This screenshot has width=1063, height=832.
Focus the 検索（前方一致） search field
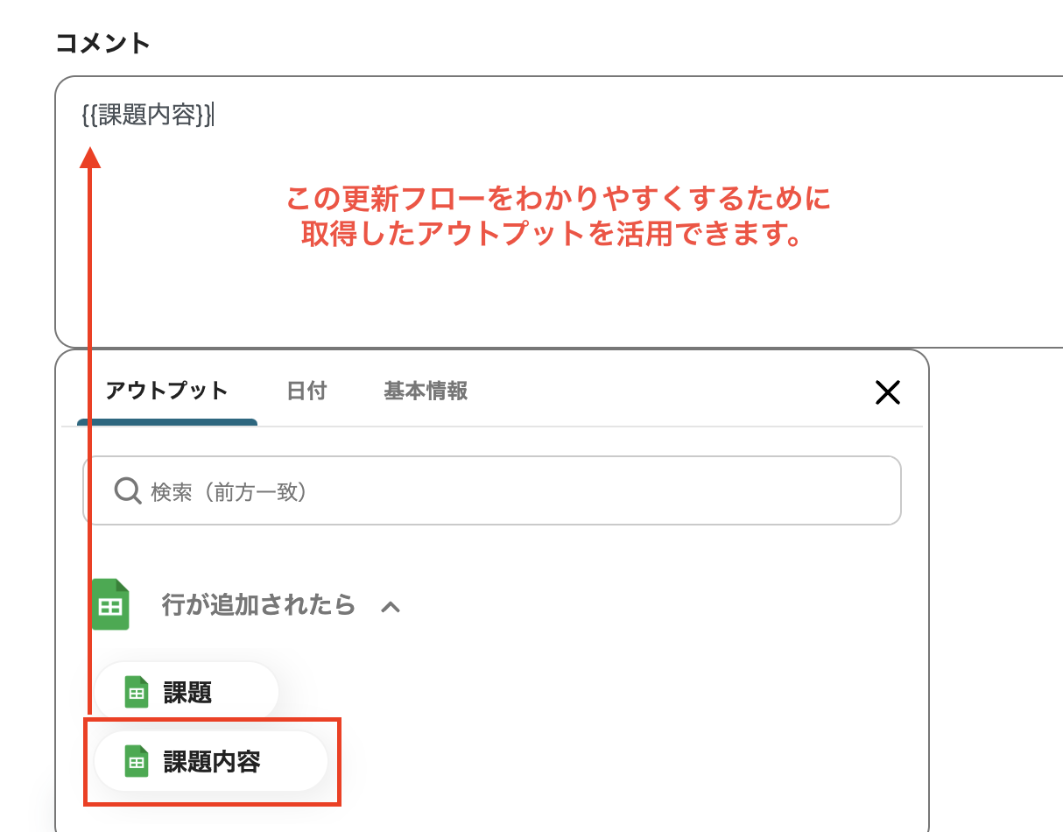tap(492, 490)
